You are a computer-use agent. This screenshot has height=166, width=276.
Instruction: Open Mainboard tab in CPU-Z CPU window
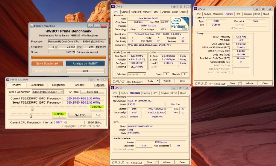pyautogui.click(x=136, y=12)
